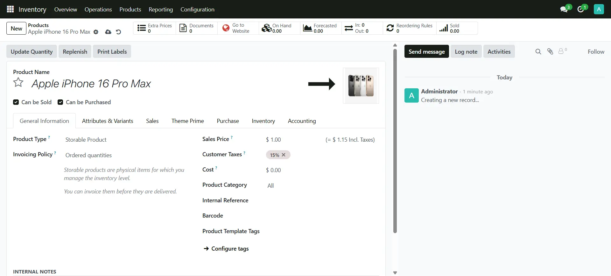Click the search messages magnifier icon
Screen dimensions: 611x276
(538, 51)
